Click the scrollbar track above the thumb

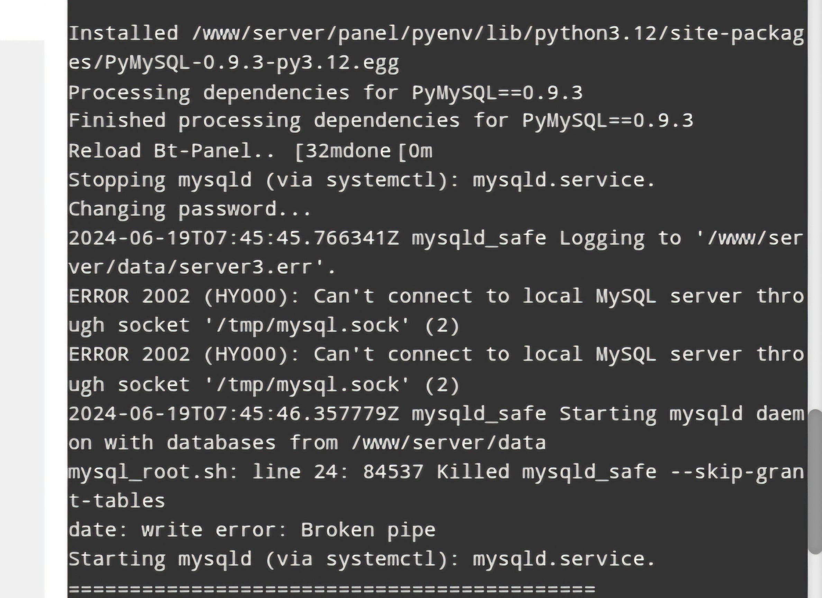[815, 218]
